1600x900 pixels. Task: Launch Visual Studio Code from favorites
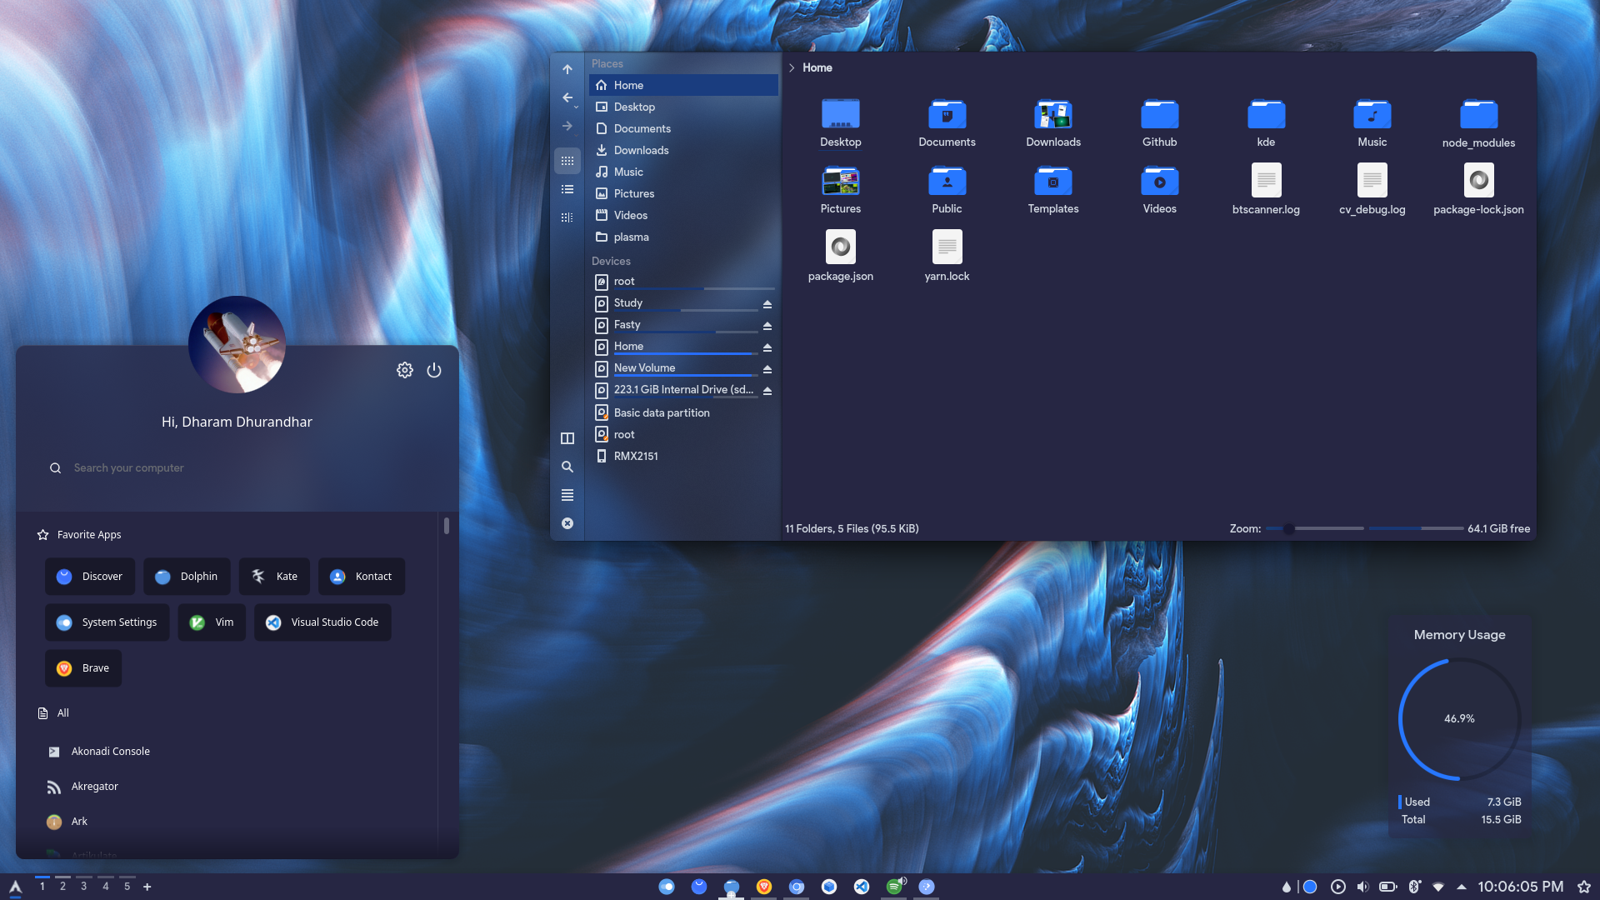[322, 622]
